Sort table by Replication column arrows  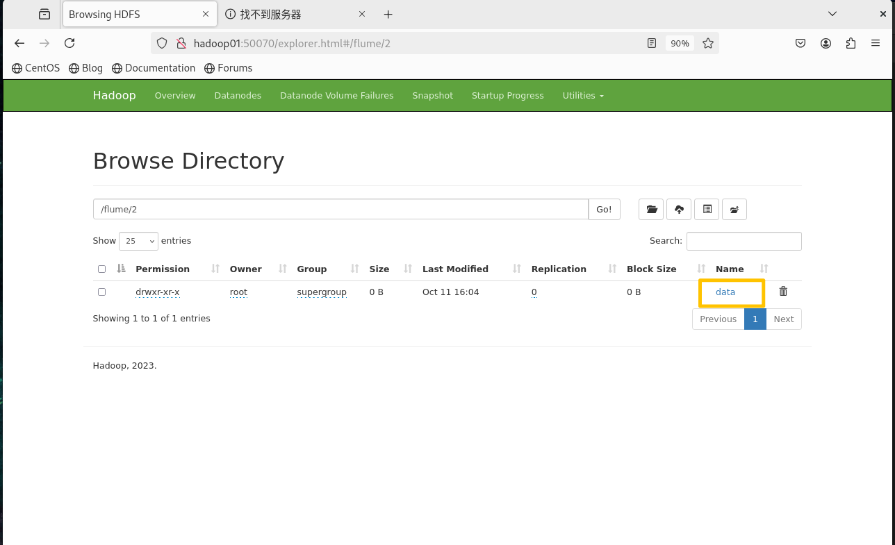pyautogui.click(x=612, y=269)
